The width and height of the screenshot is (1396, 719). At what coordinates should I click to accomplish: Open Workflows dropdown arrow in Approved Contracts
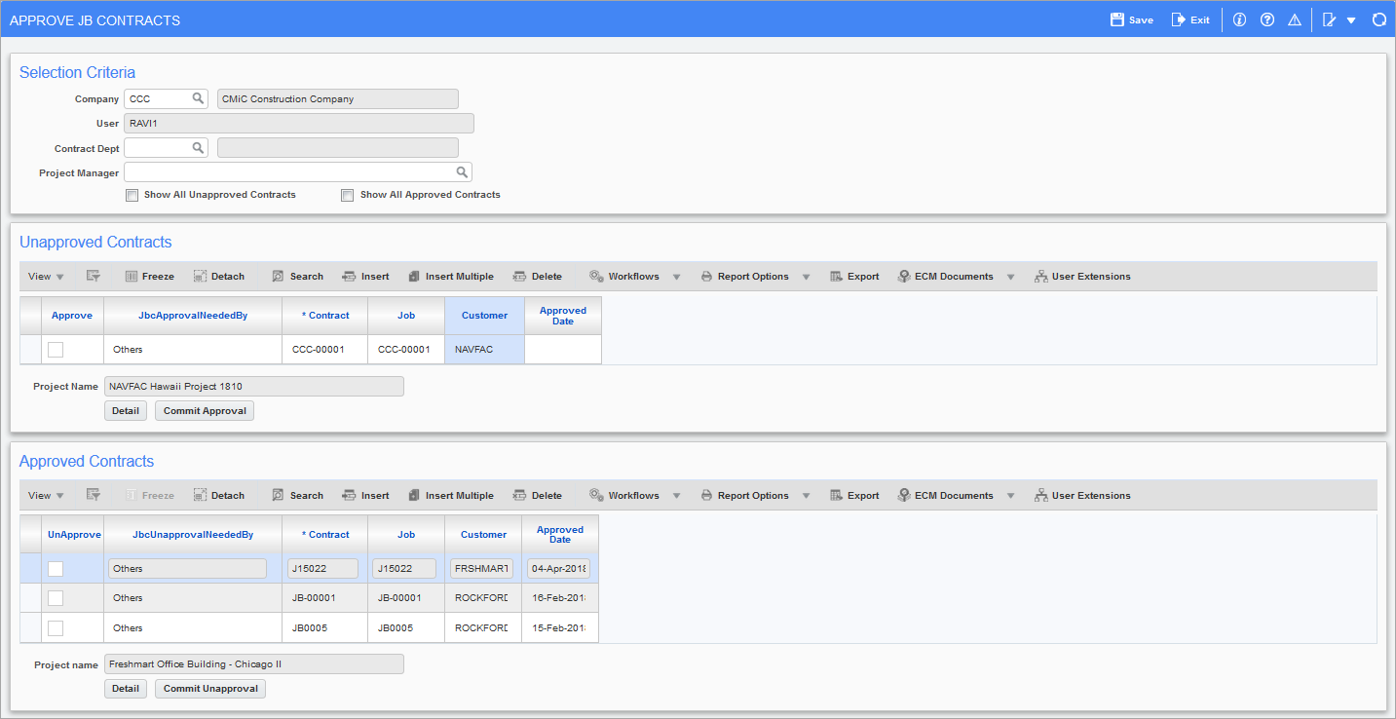(676, 496)
